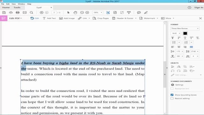
Task: Expand the Link dropdown arrow
Action: 89,18
